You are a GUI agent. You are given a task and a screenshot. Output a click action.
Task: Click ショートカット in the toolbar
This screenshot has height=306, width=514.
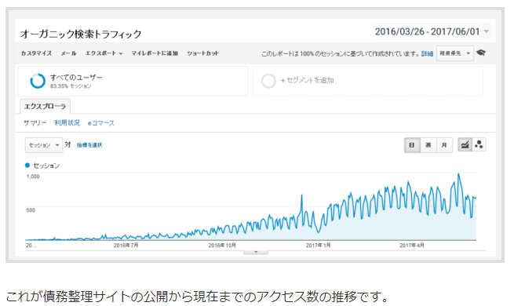tap(203, 53)
